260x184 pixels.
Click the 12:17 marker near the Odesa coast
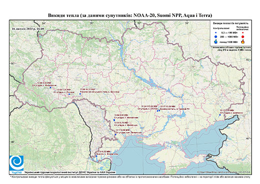pyautogui.click(x=115, y=134)
